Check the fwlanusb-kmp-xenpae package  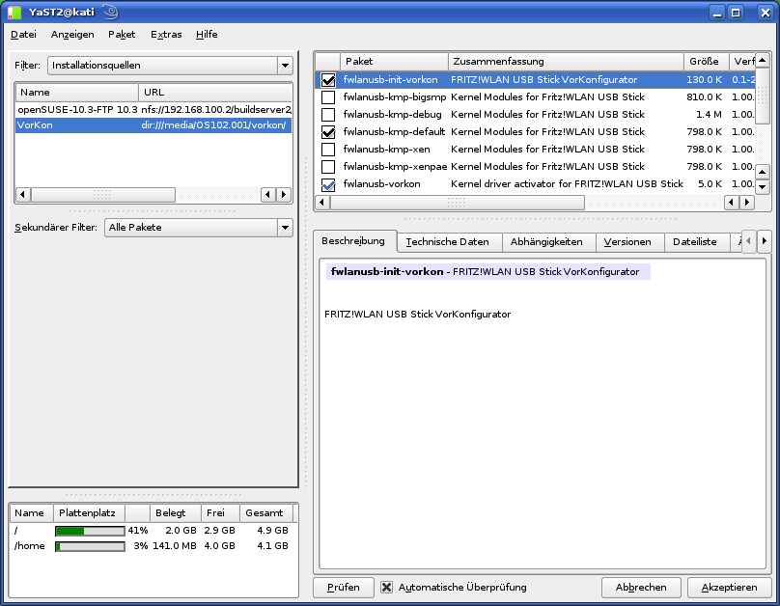pyautogui.click(x=328, y=167)
